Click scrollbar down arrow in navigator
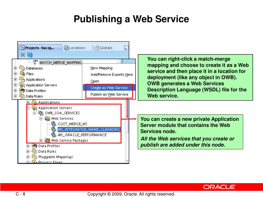The height and width of the screenshot is (197, 263). 127,161
